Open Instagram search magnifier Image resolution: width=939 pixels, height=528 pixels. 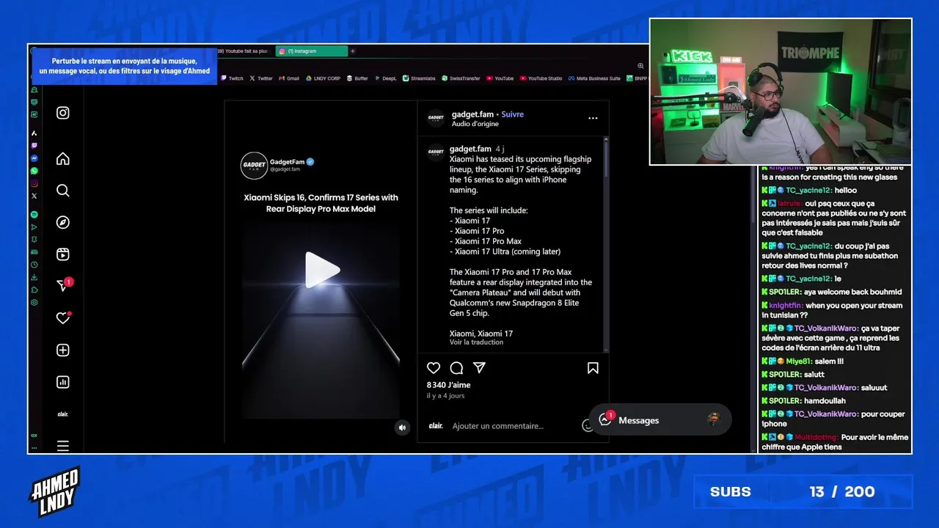click(63, 191)
